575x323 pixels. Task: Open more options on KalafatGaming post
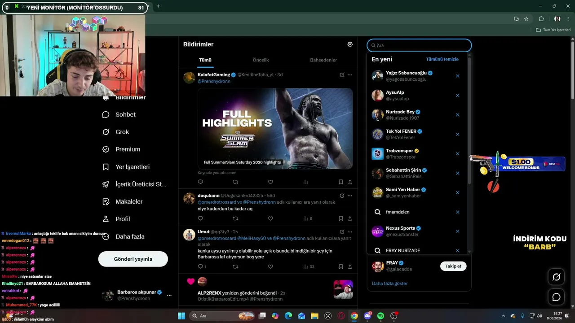pos(350,75)
